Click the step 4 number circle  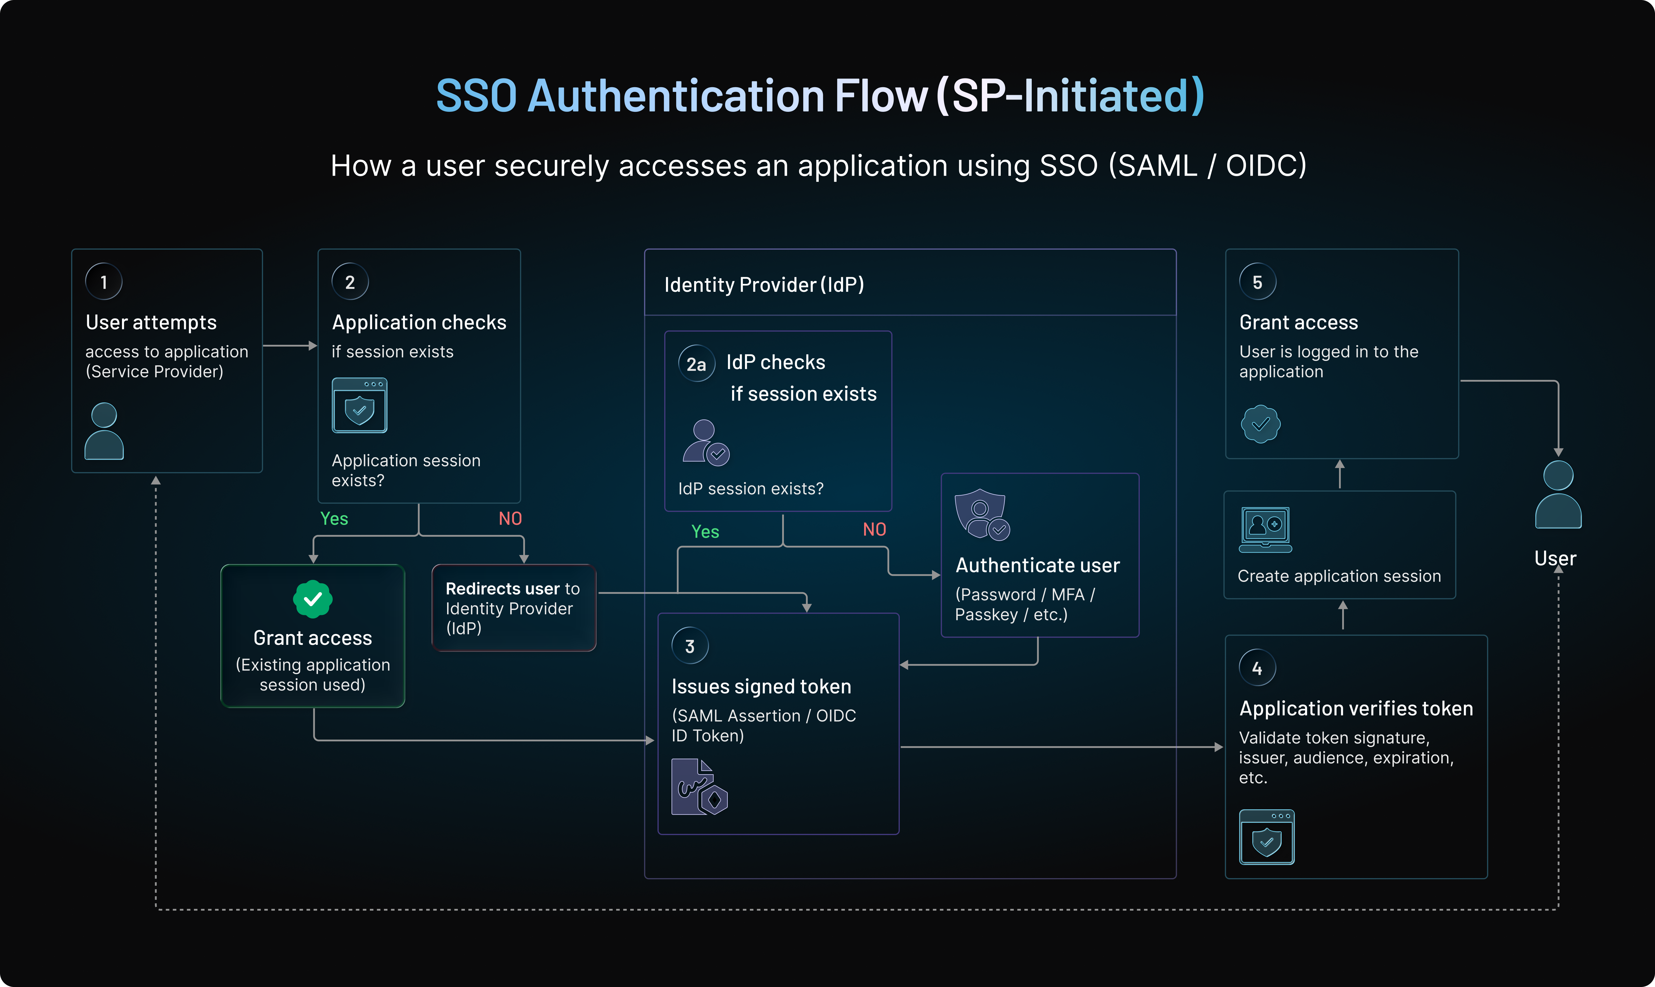point(1258,668)
